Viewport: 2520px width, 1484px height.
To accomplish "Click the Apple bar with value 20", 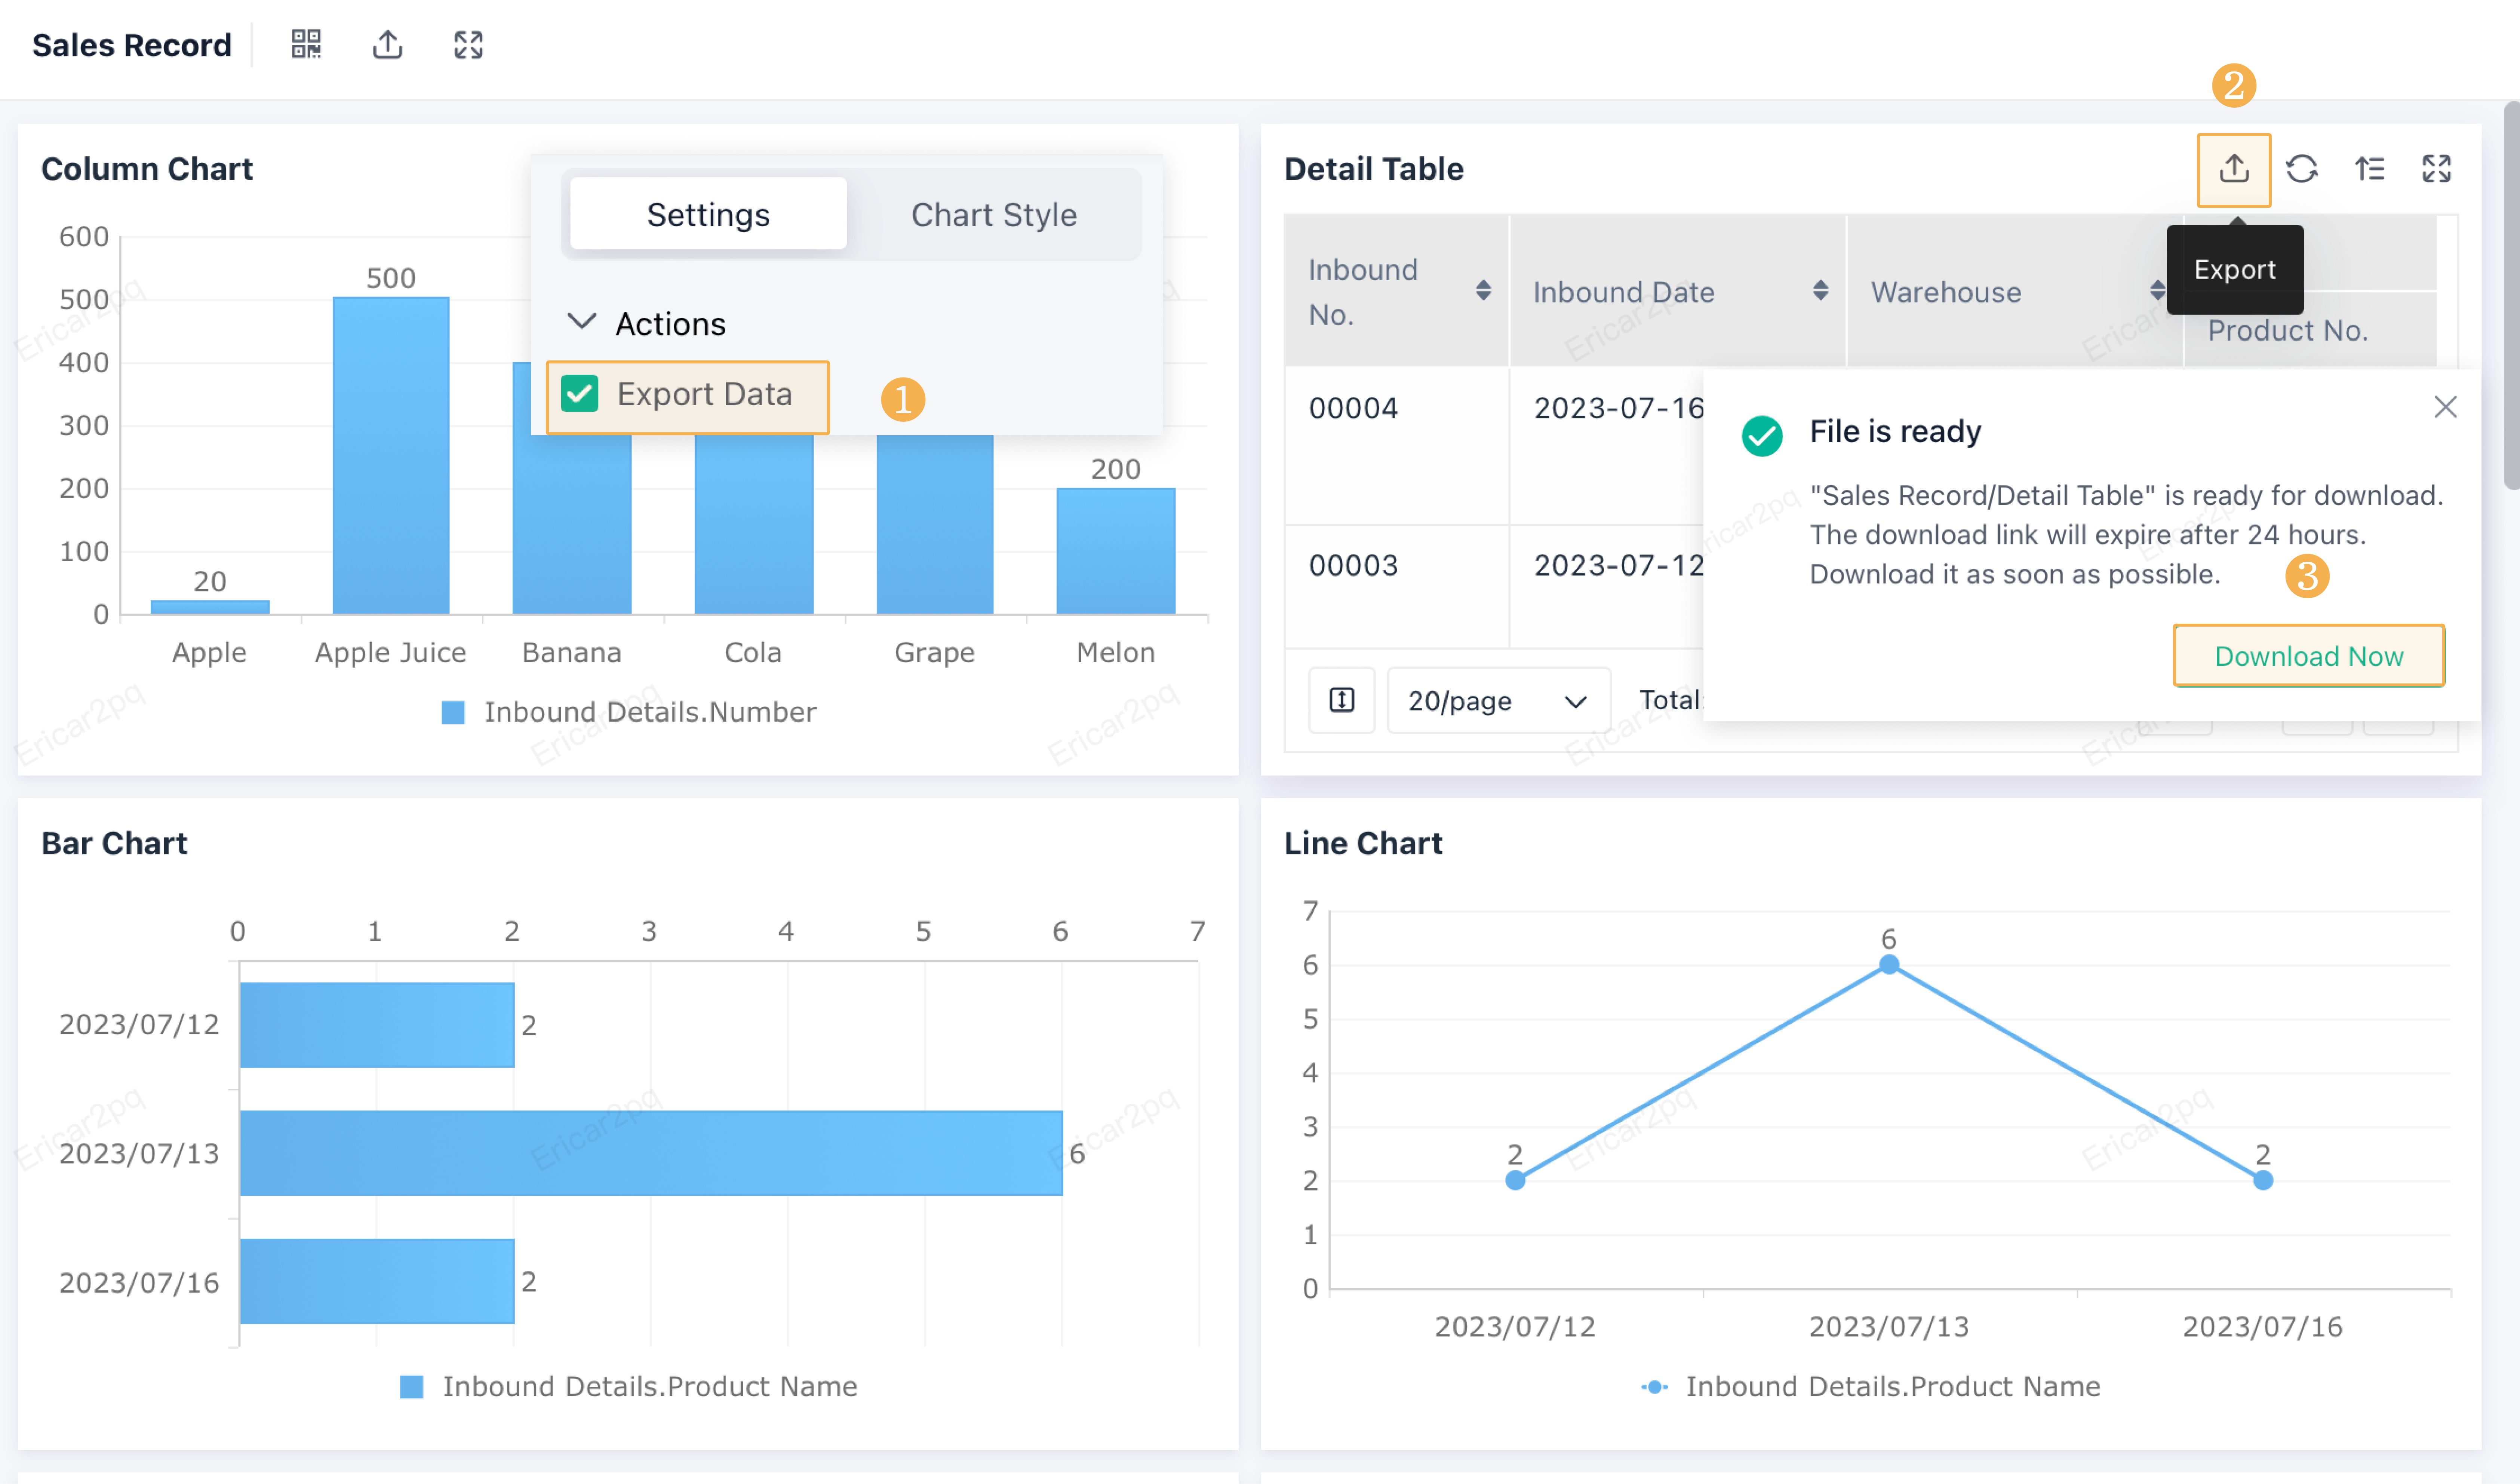I will tap(210, 607).
